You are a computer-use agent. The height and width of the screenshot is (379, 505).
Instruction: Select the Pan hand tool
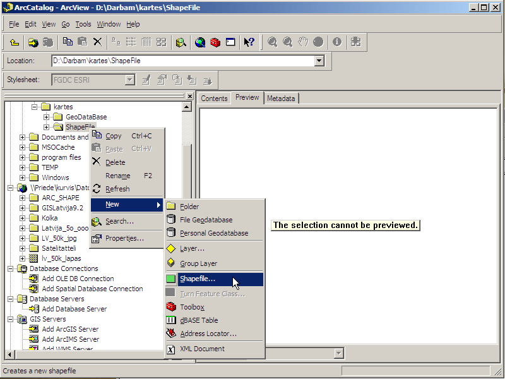(x=303, y=42)
